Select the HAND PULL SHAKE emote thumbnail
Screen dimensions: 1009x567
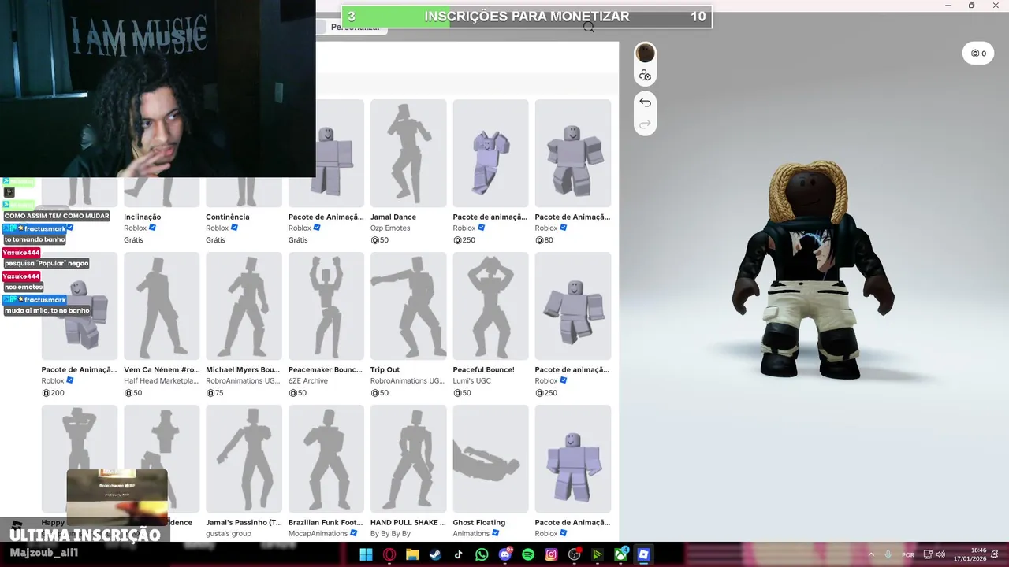(408, 459)
